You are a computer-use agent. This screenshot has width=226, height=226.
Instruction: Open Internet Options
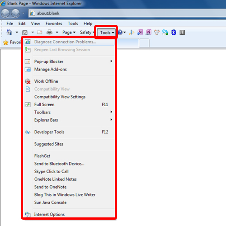pyautogui.click(x=69, y=214)
